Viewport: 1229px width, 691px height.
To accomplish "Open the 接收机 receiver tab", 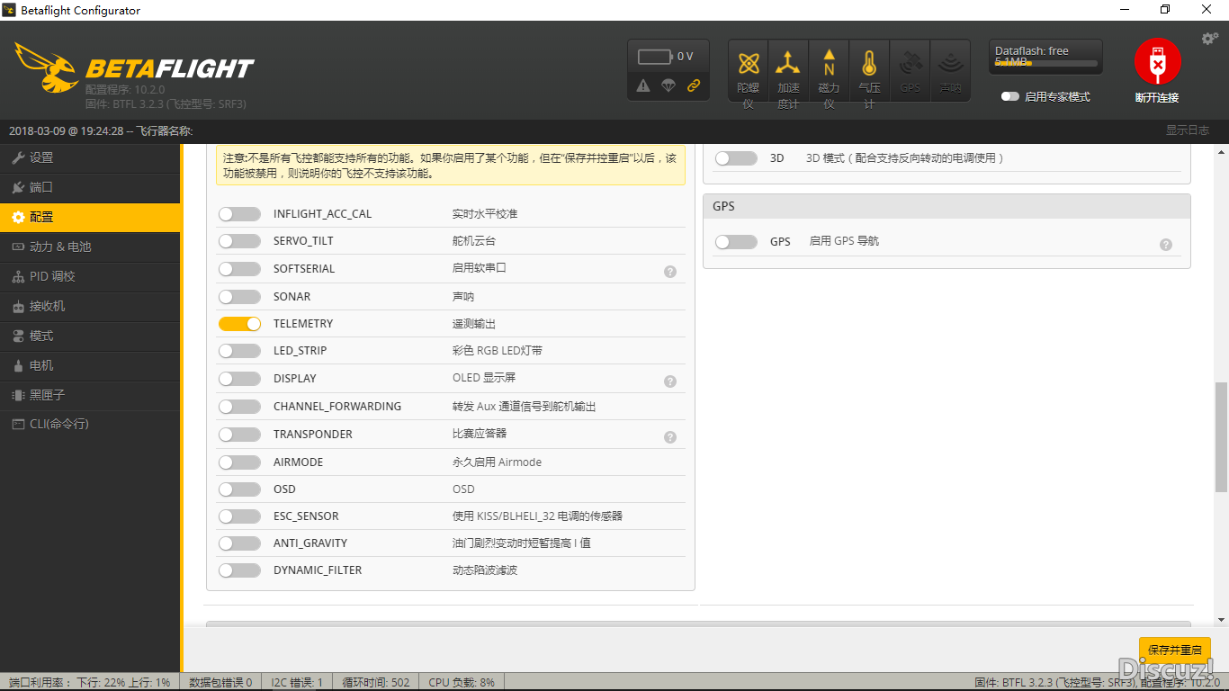I will [x=90, y=306].
